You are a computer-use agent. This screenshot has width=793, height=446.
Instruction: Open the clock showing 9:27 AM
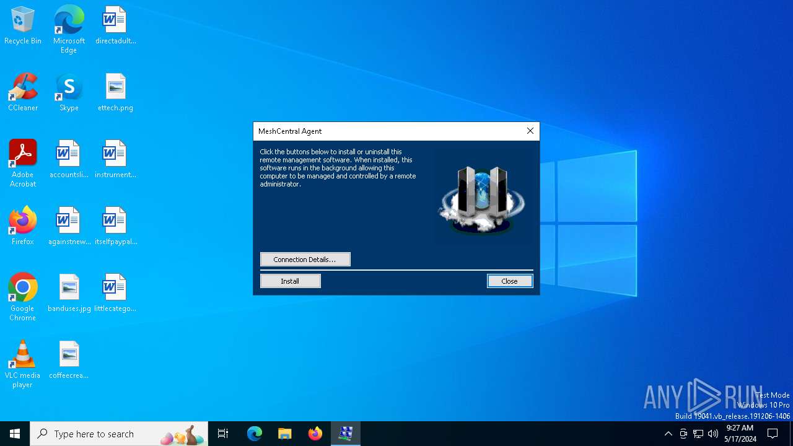tap(740, 434)
